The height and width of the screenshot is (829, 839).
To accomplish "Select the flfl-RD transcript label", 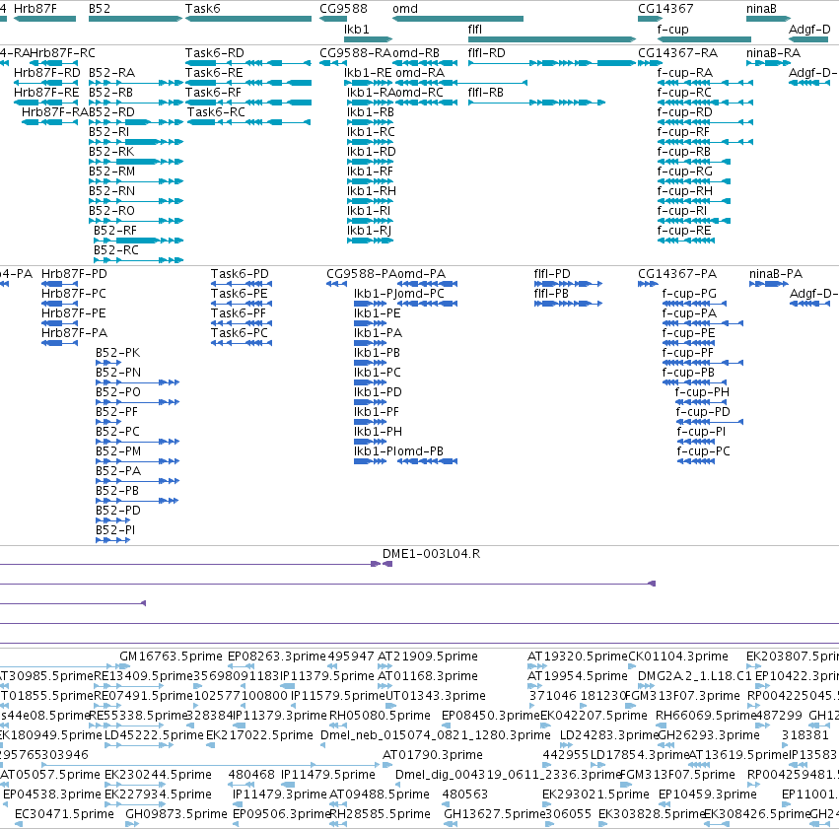I will click(x=486, y=53).
